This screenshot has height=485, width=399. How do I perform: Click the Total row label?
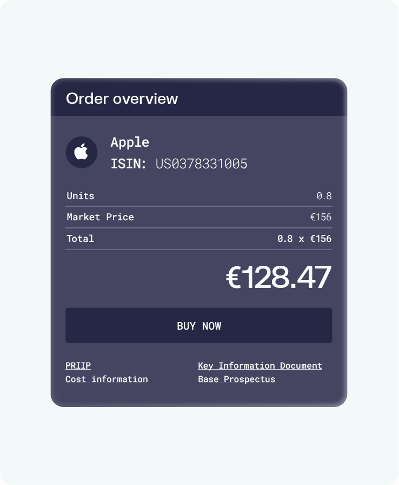[80, 239]
